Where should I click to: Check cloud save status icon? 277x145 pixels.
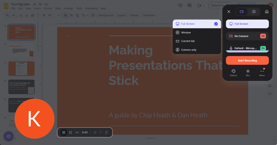pyautogui.click(x=46, y=4)
